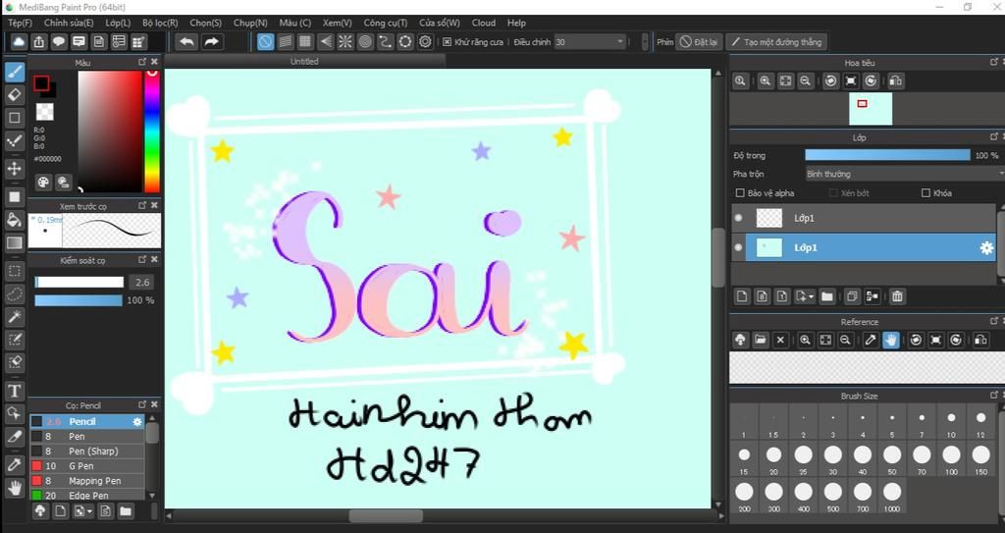Choose brush size preset 1000
The width and height of the screenshot is (1005, 533).
coord(892,497)
